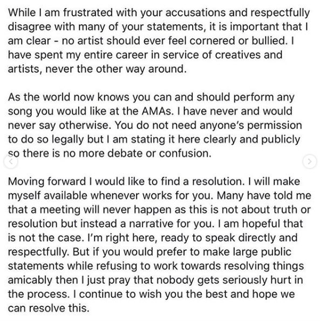Click the words "Moving forward" in third paragraph
320x322 pixels.
(x=47, y=182)
